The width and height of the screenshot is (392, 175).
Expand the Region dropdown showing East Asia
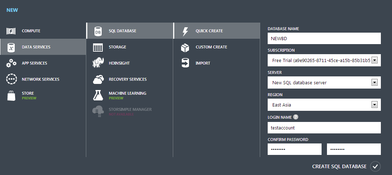click(324, 105)
